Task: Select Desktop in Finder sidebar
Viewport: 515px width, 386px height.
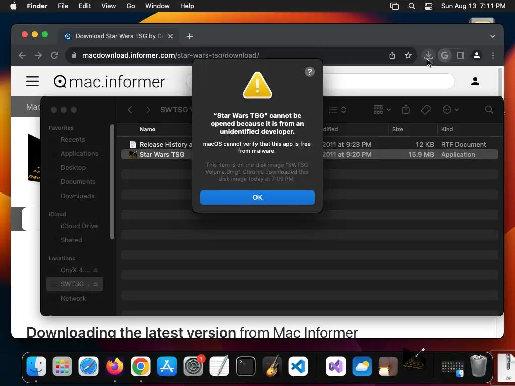Action: [x=73, y=168]
